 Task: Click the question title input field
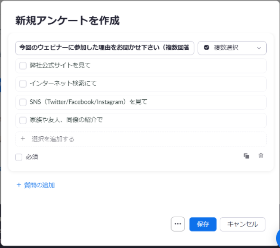tap(105, 48)
